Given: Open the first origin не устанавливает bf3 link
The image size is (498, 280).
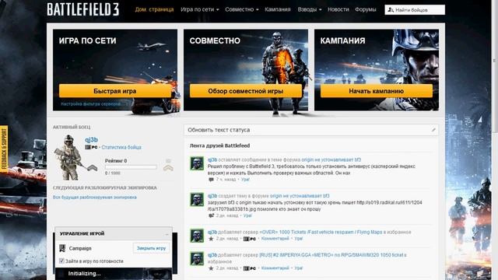Looking at the screenshot, I should click(331, 160).
